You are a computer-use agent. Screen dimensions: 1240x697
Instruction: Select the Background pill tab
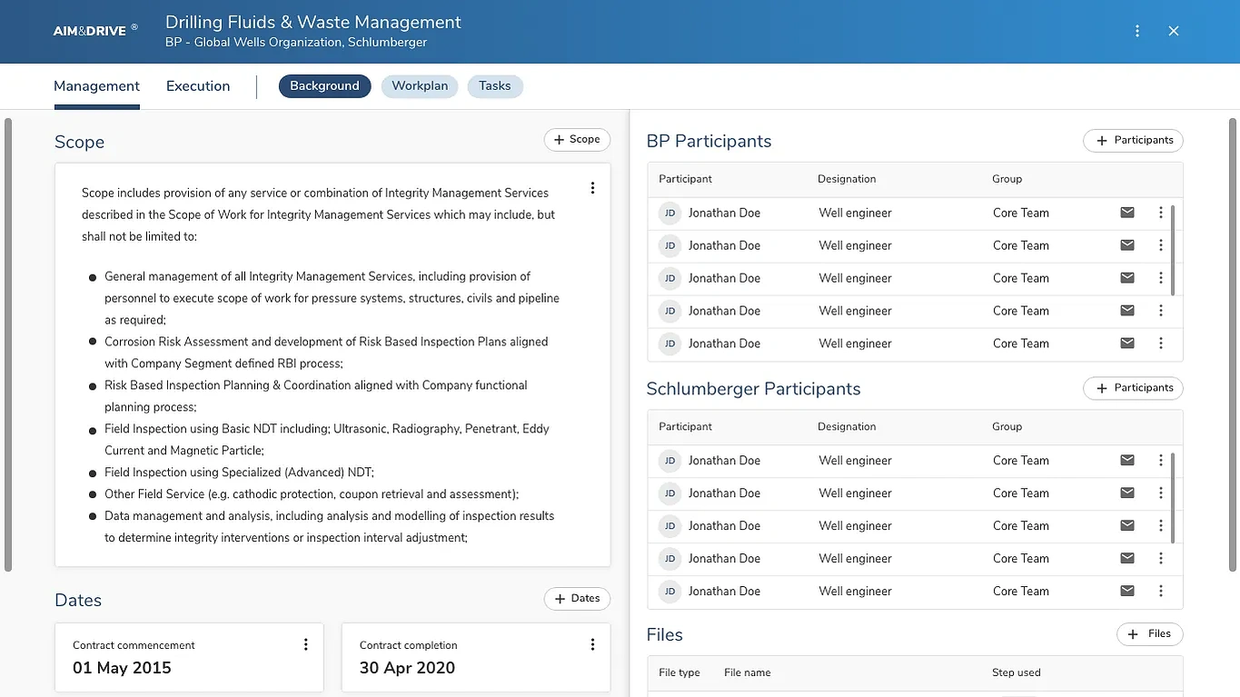[324, 86]
